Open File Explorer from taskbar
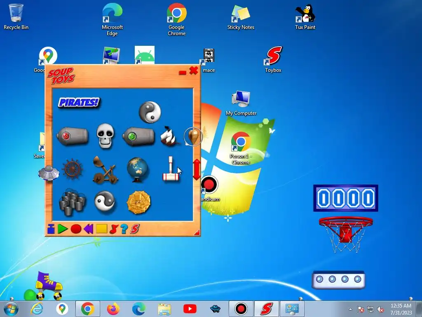The image size is (422, 317). coord(164,309)
